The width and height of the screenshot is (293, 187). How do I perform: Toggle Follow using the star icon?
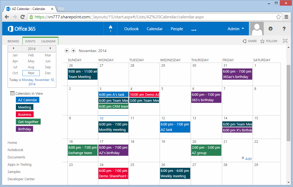coord(262,41)
